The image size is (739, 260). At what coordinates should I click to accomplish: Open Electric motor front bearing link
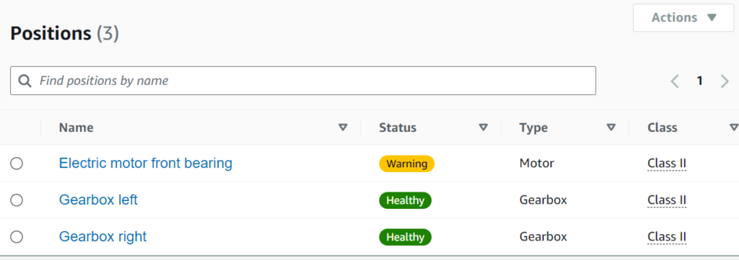146,163
